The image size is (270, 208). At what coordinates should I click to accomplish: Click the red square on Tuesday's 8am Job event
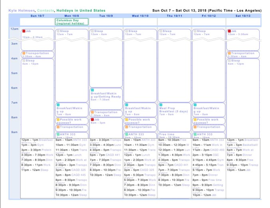[92, 119]
